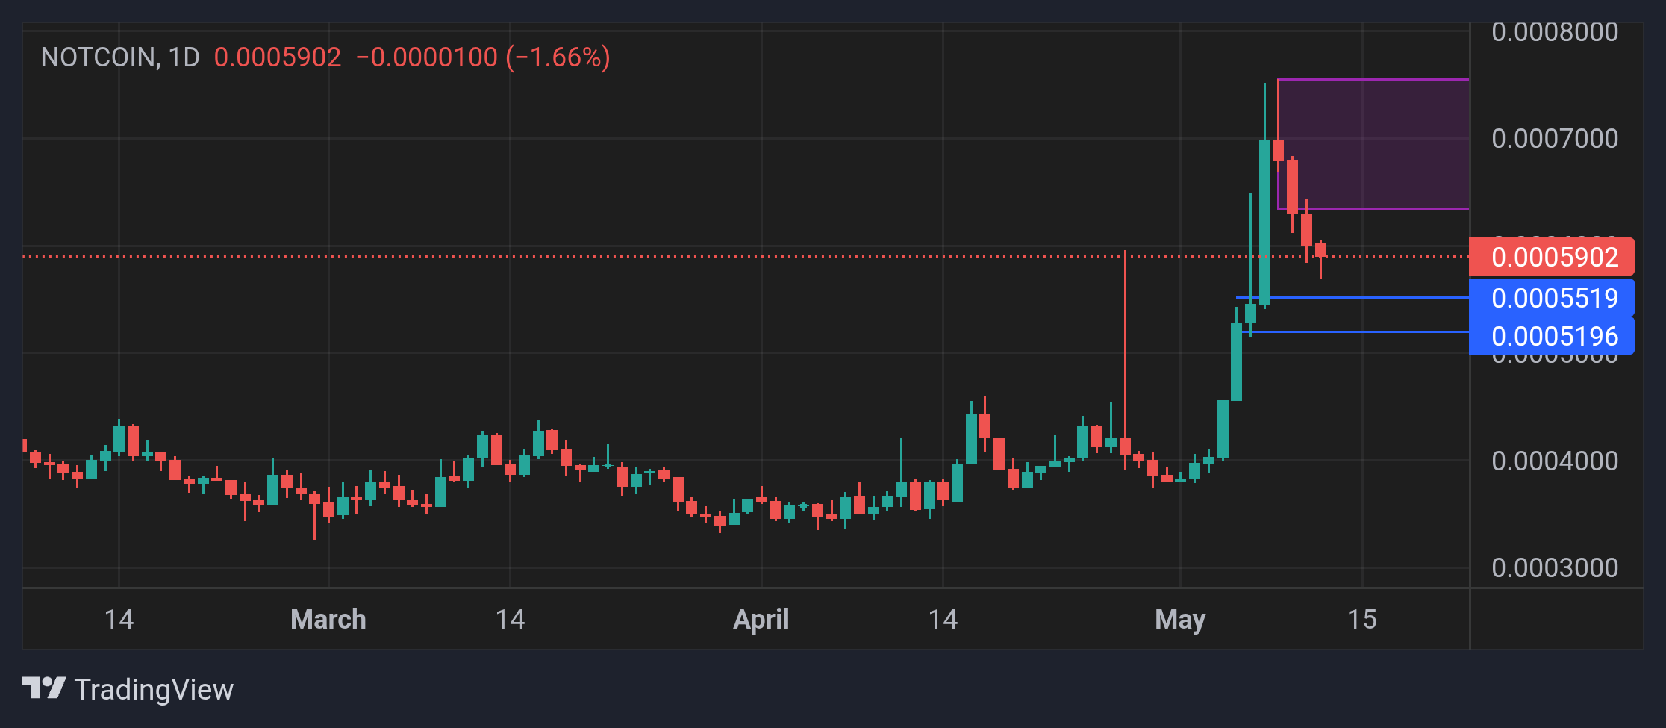The image size is (1666, 728).
Task: Click the 15 date label after May
Action: (1362, 619)
